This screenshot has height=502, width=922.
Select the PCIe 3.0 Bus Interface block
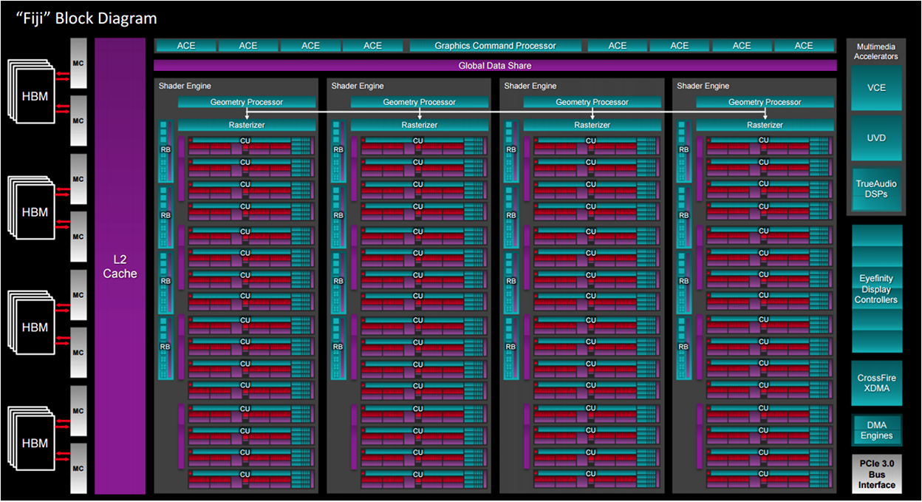tap(876, 474)
